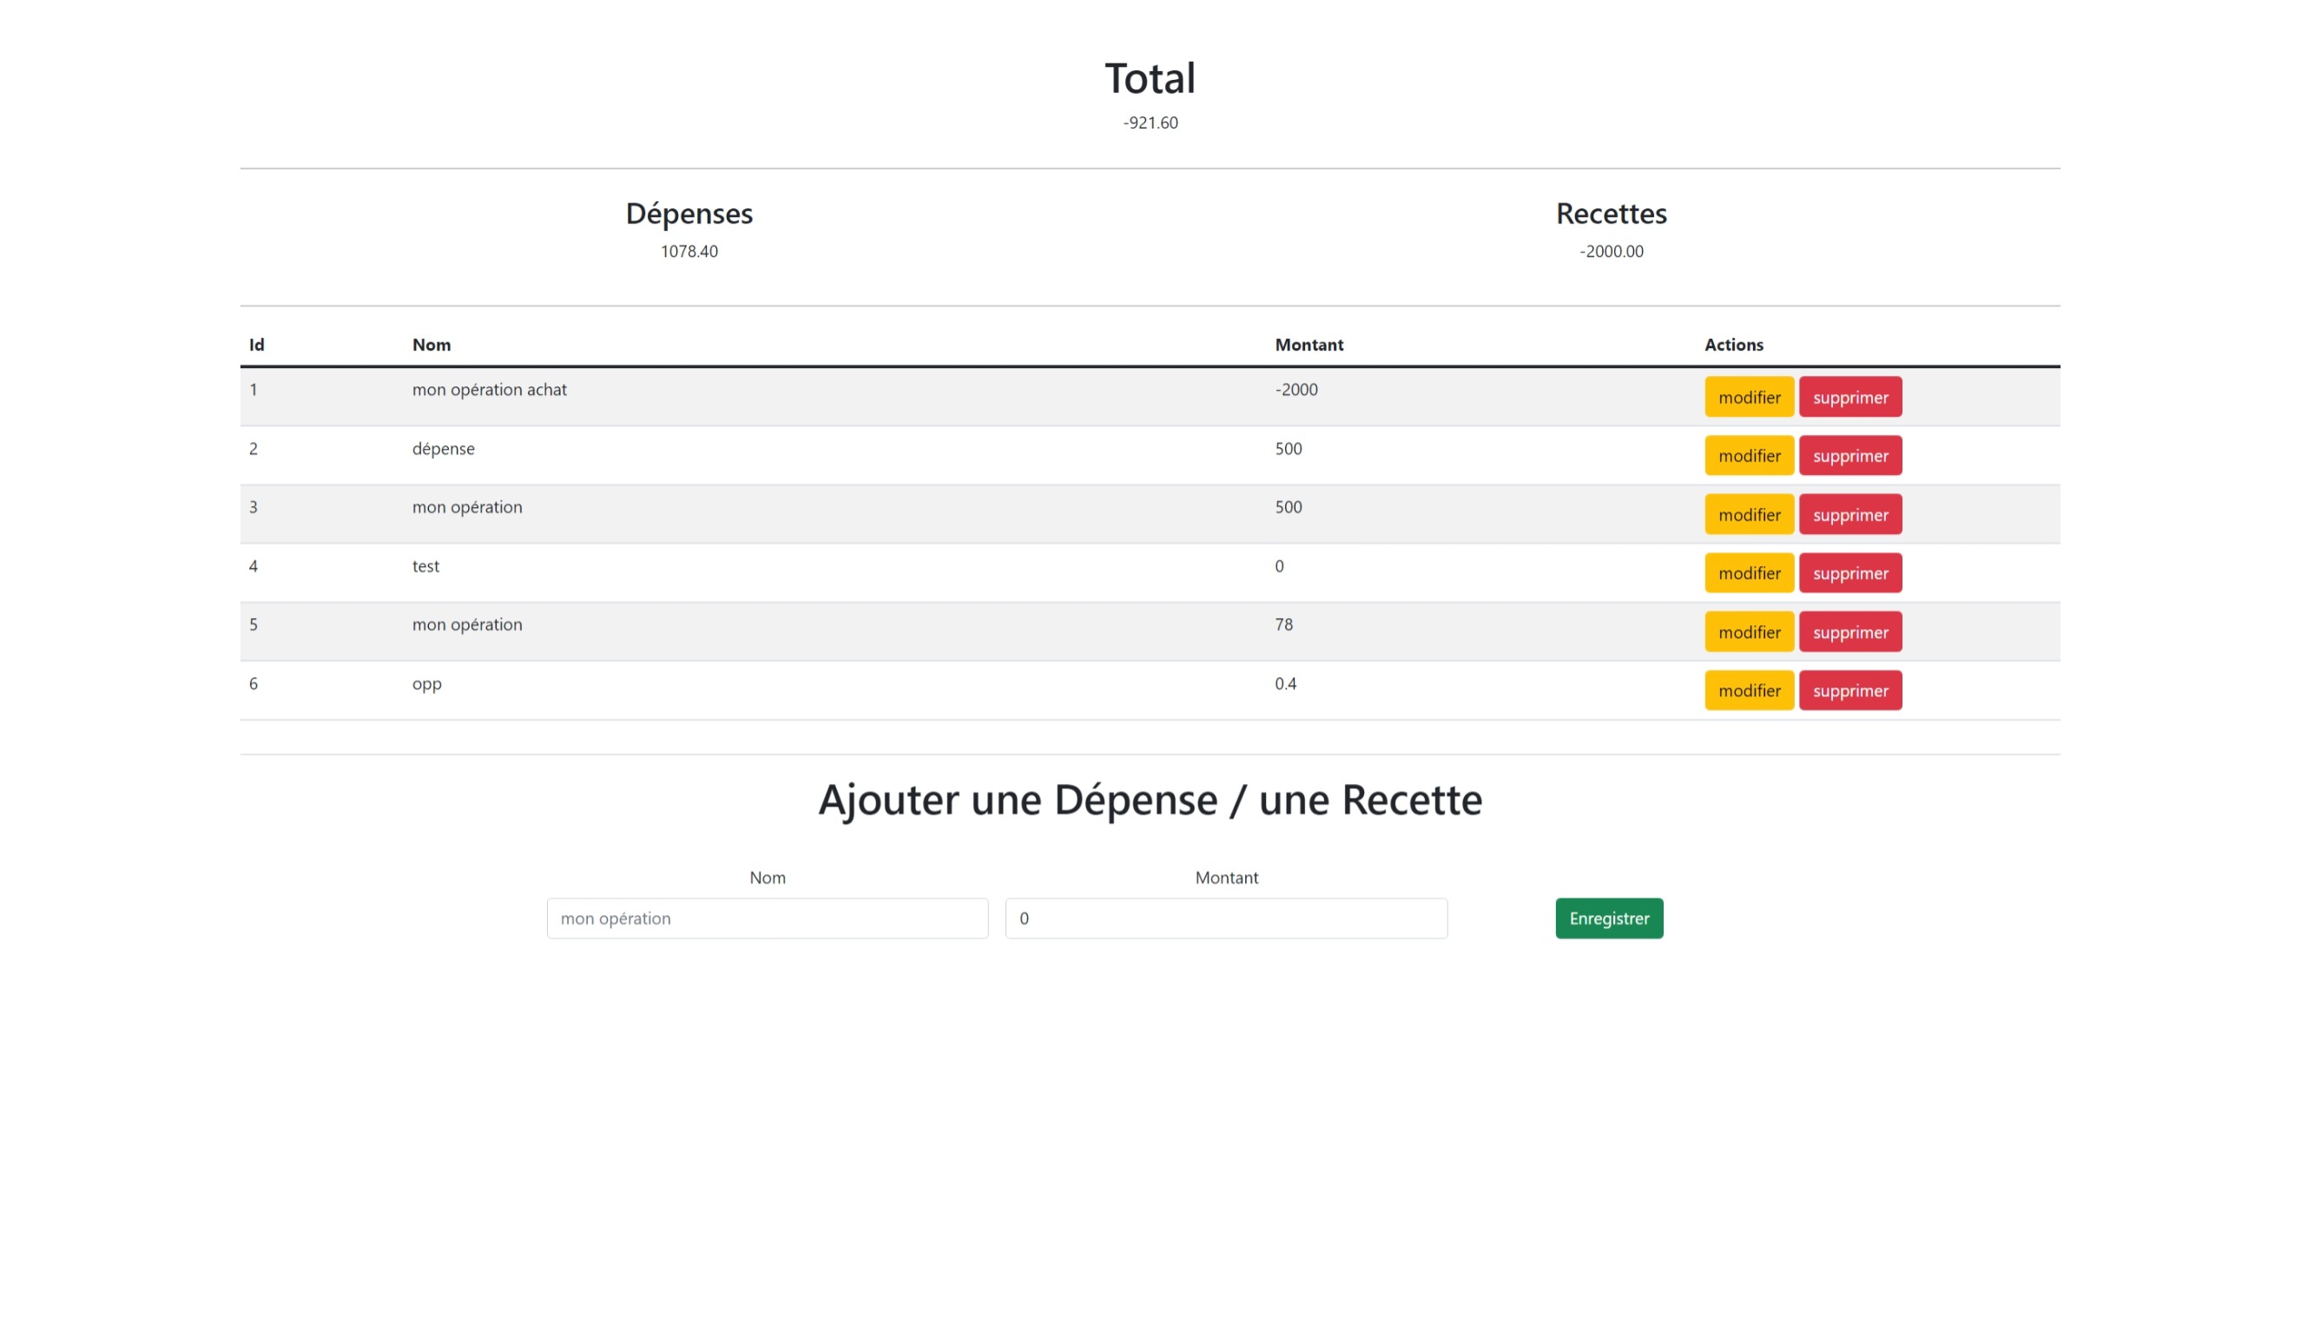Click the Montant number field
Image resolution: width=2301 pixels, height=1337 pixels.
point(1225,918)
